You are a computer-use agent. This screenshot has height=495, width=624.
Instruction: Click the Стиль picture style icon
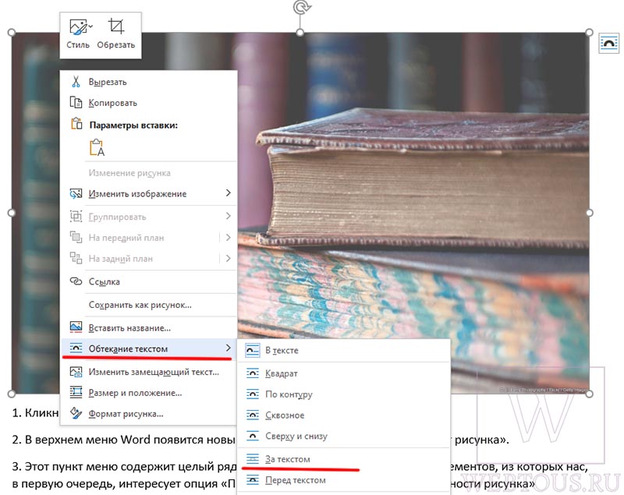point(77,27)
